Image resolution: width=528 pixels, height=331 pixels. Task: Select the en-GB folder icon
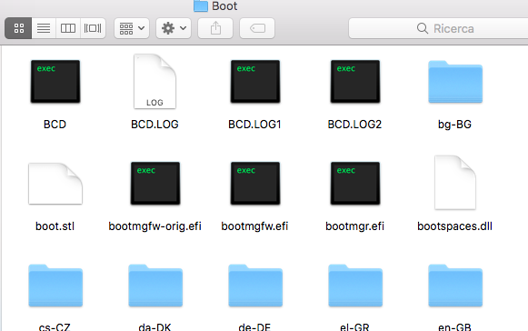coord(455,286)
